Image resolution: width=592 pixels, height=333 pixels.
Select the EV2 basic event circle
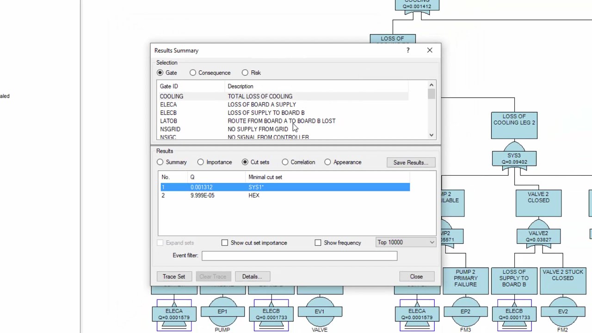[563, 312]
